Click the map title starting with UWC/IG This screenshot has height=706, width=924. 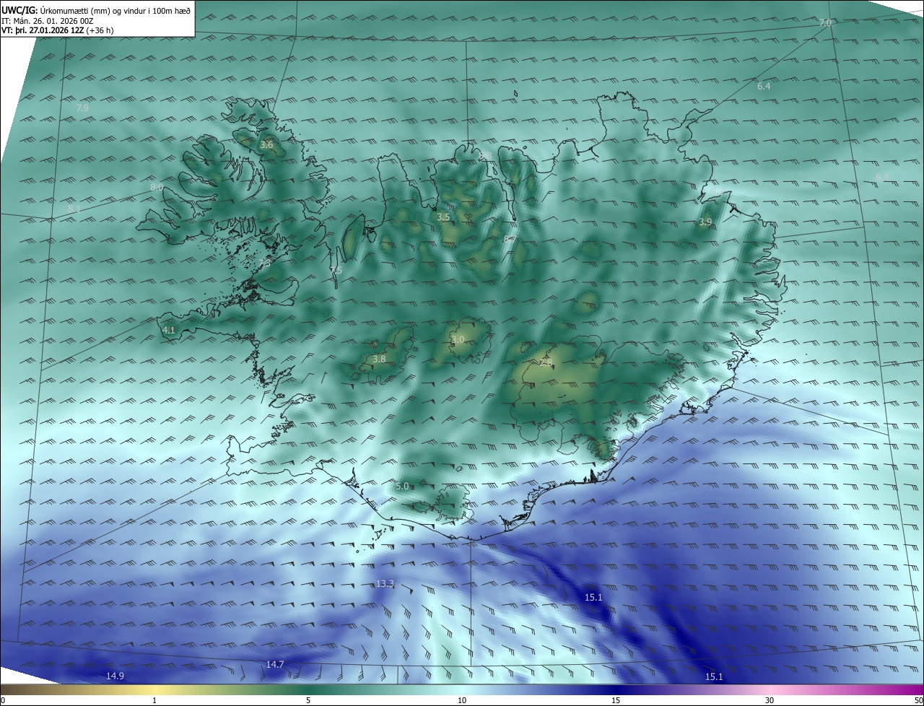[x=97, y=9]
